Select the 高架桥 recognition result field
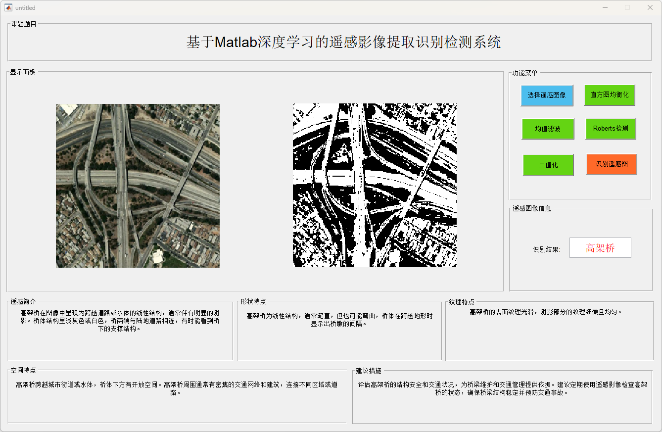 600,248
